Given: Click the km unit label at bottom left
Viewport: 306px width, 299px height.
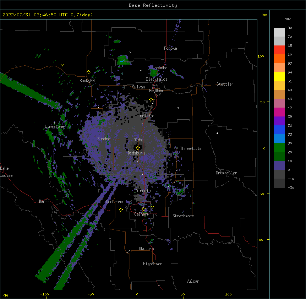Looking at the screenshot, I should click(5, 295).
